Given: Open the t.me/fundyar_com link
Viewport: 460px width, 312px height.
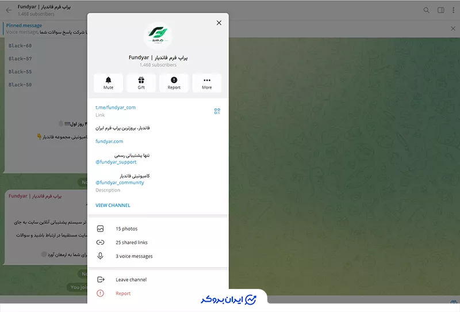Looking at the screenshot, I should click(116, 108).
